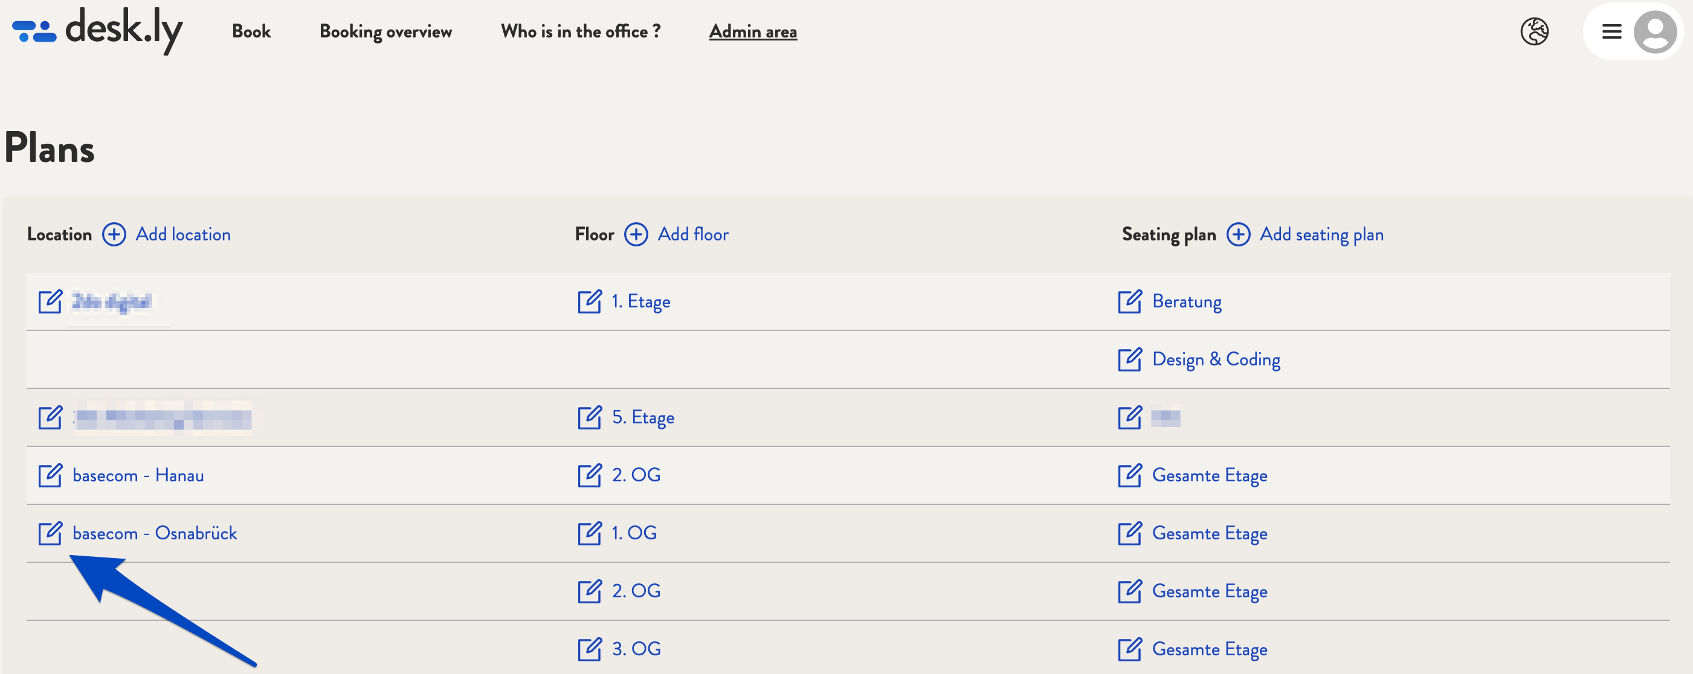Edit the 1. Etage floor via pencil icon
1693x674 pixels.
[590, 301]
